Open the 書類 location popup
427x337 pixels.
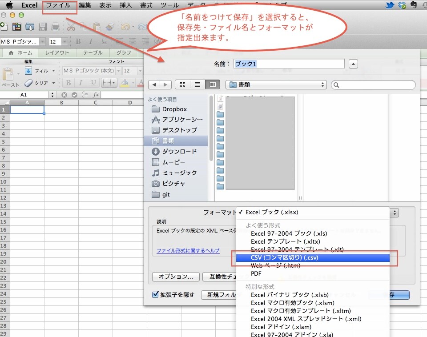tap(276, 84)
